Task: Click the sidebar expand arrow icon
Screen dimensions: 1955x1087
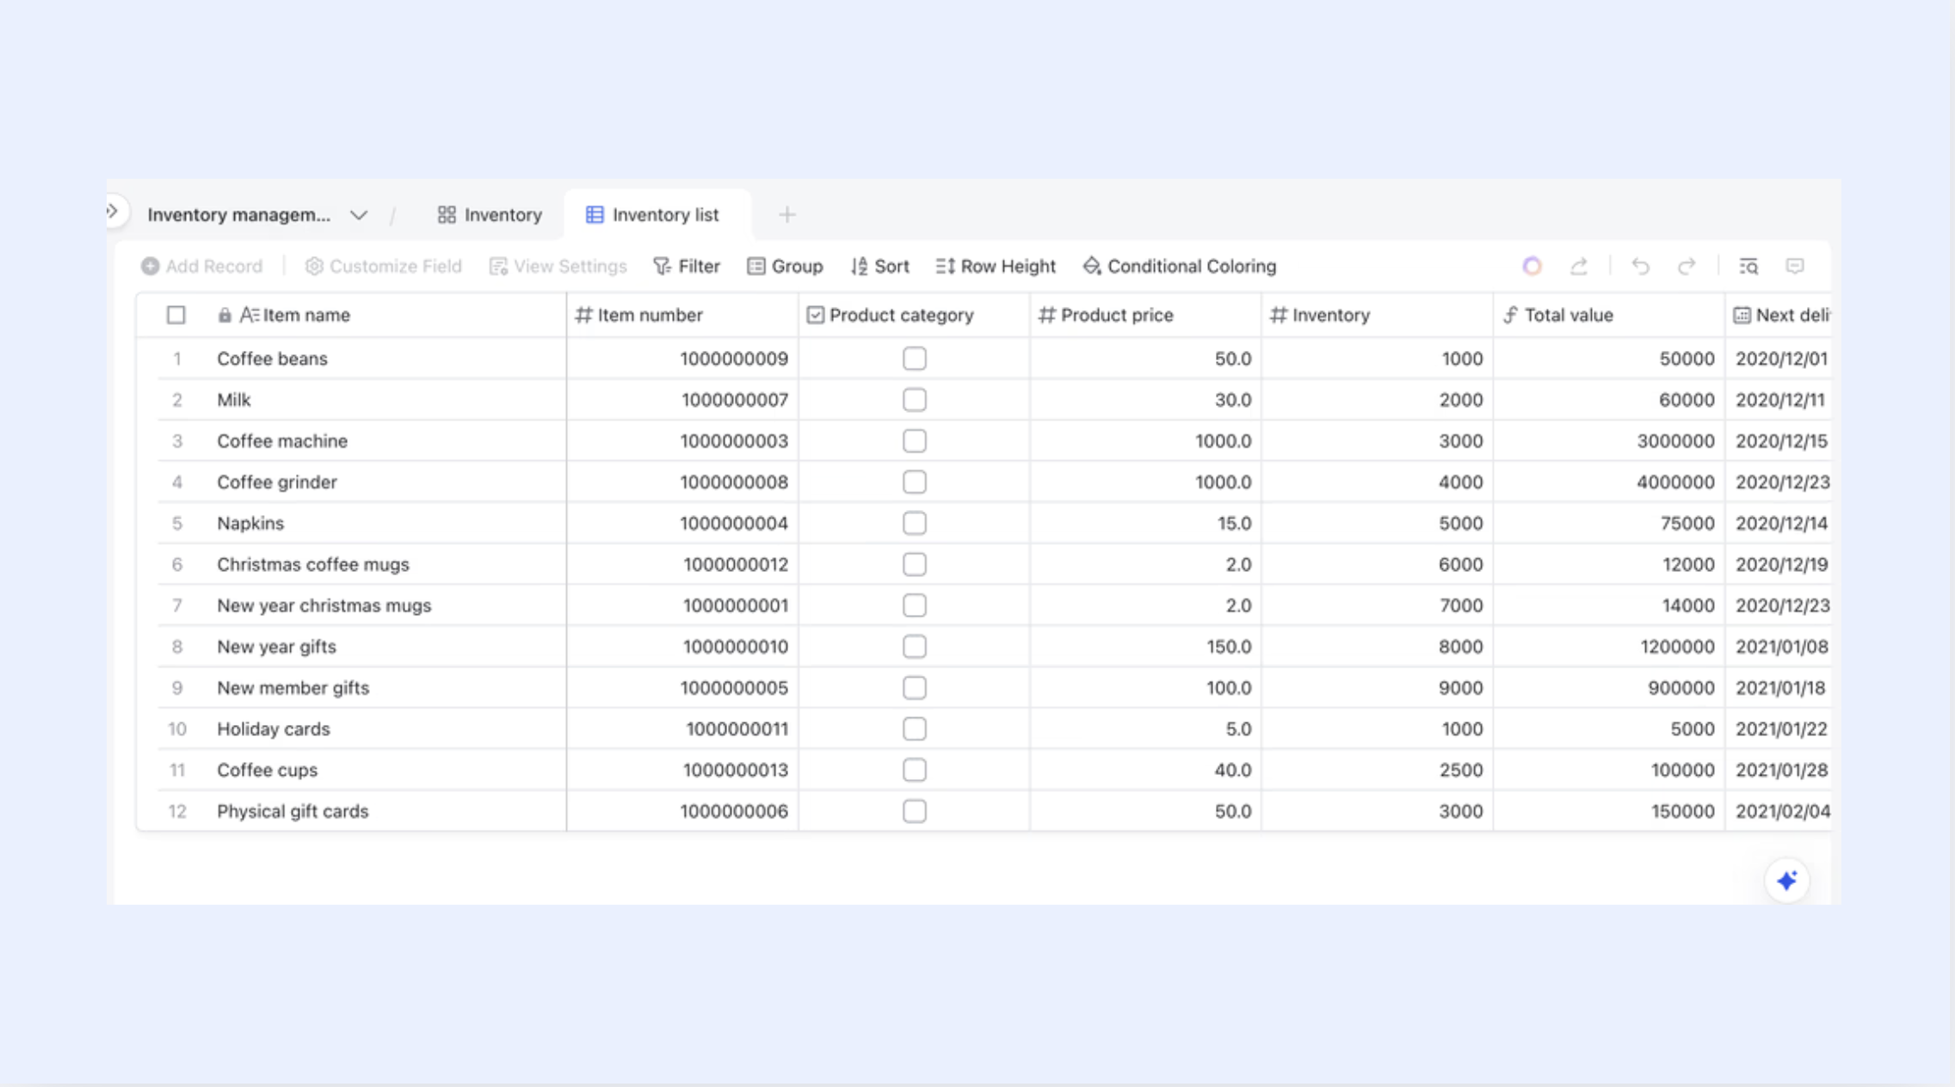Action: click(113, 211)
